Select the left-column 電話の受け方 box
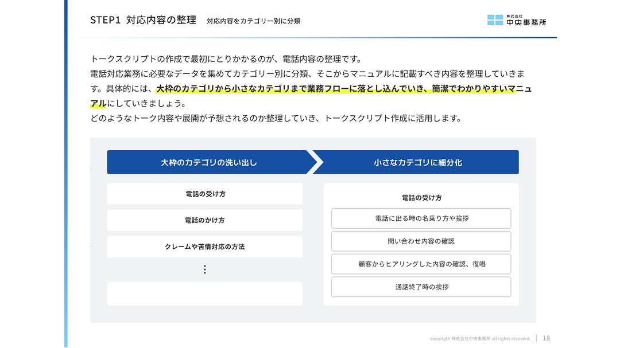 (x=205, y=194)
